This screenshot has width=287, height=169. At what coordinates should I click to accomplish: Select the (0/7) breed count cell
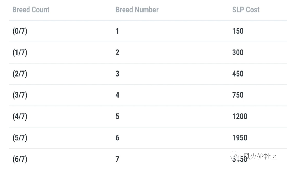[20, 31]
